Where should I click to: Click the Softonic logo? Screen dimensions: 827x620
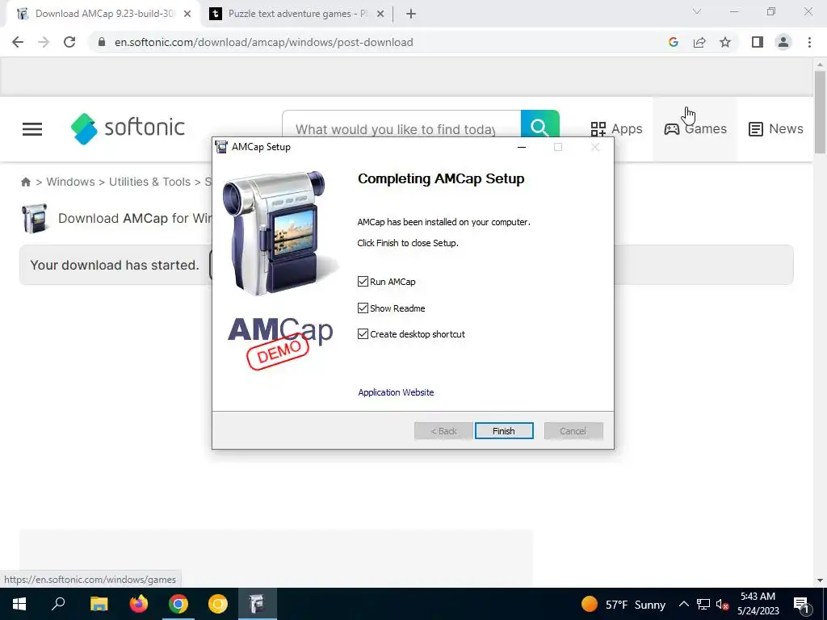click(x=128, y=128)
